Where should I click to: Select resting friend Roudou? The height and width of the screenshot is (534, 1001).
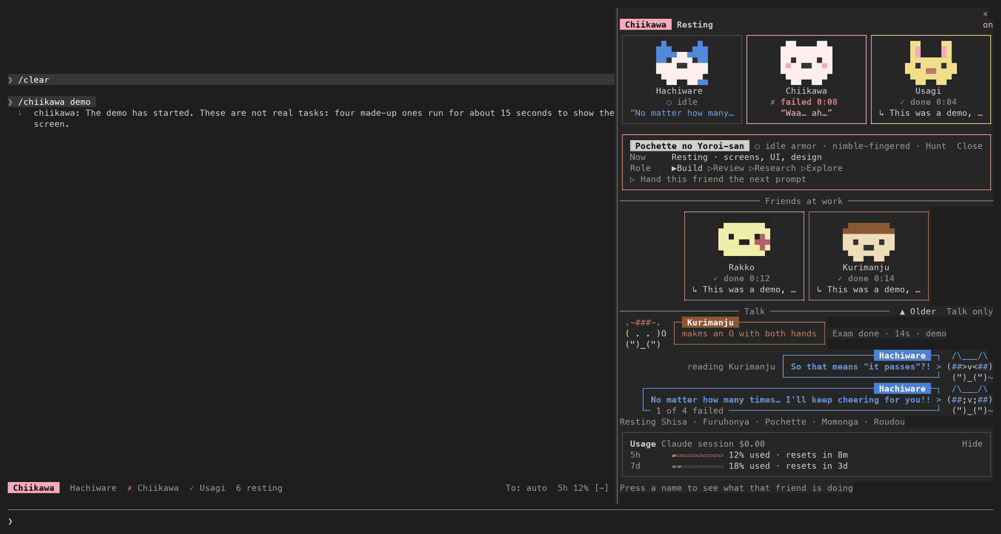889,422
